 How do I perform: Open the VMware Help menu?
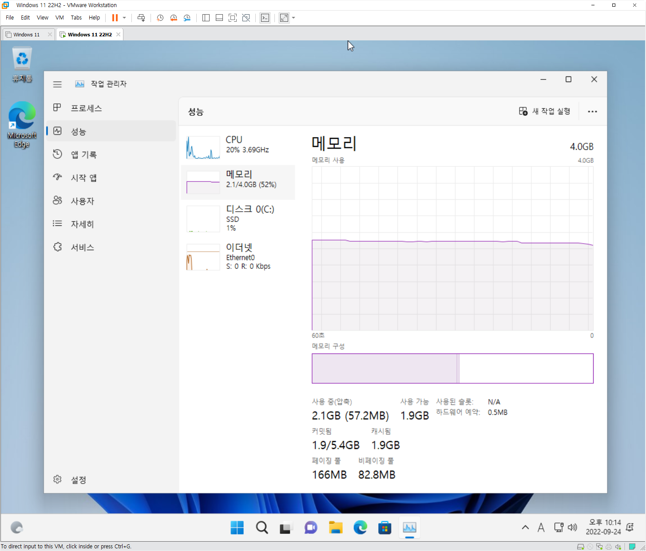(94, 18)
